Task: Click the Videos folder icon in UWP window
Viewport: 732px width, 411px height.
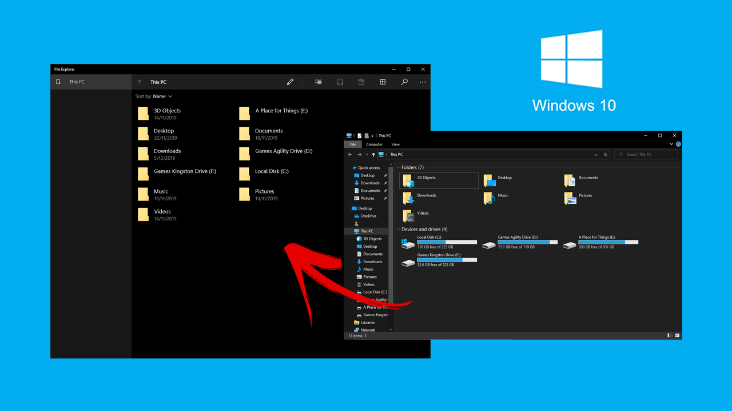Action: tap(143, 215)
